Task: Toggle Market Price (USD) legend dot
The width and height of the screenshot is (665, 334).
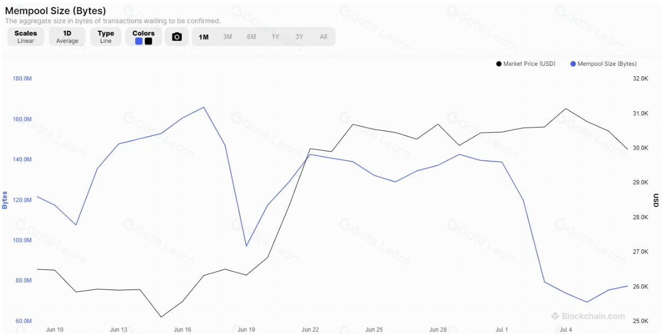Action: (498, 64)
